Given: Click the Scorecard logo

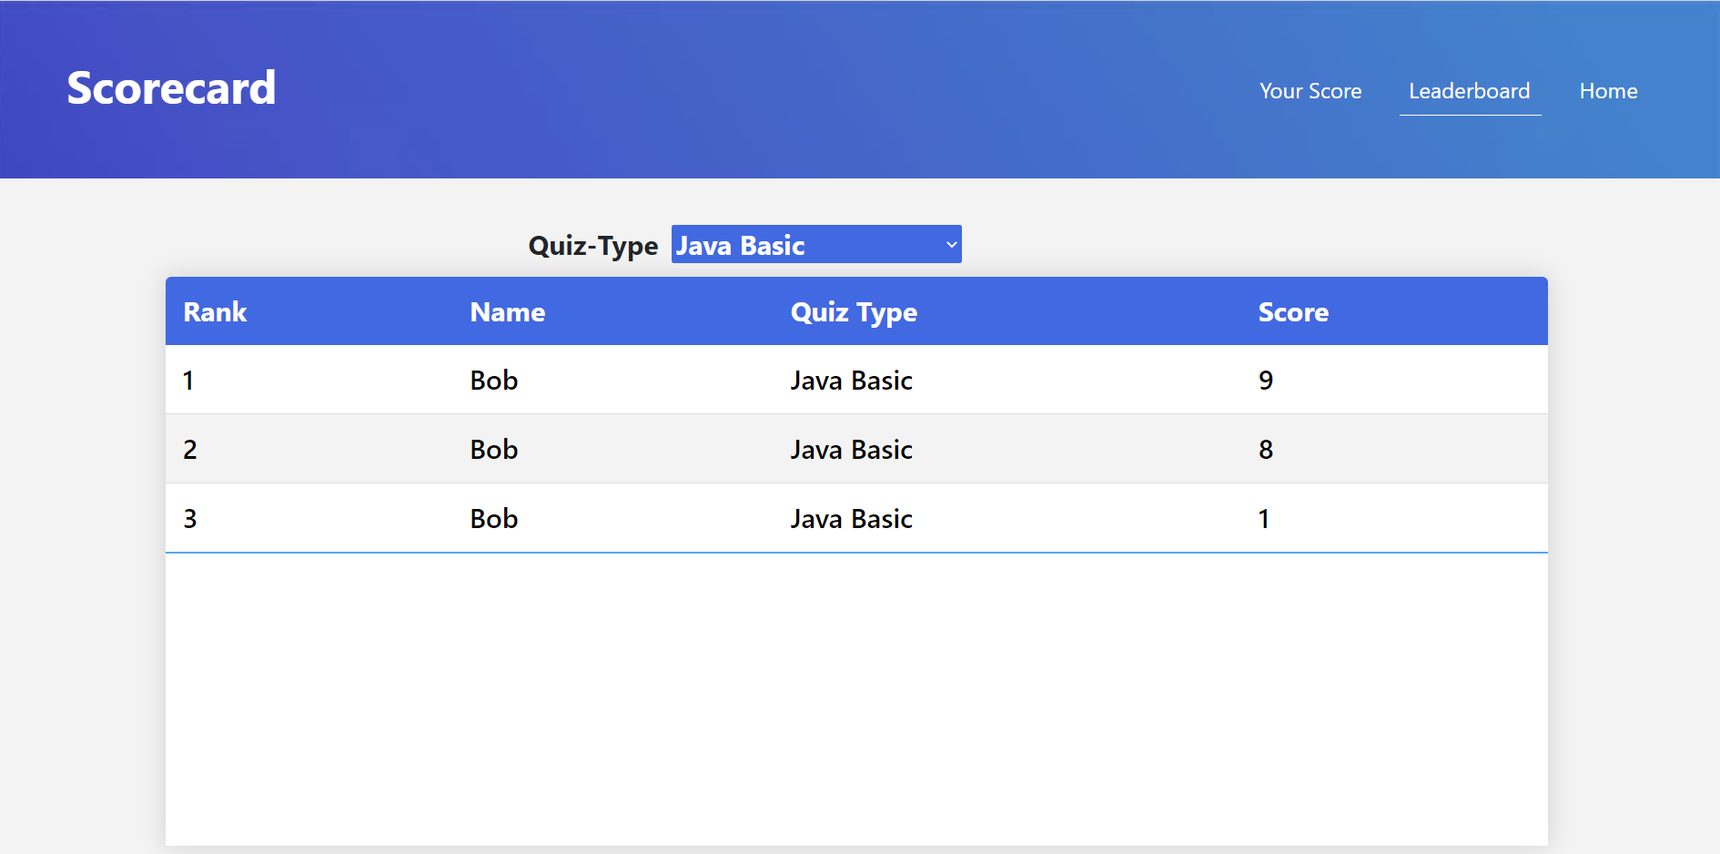Looking at the screenshot, I should coord(170,87).
